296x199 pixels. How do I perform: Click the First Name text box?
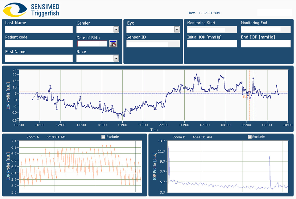[x=39, y=58]
